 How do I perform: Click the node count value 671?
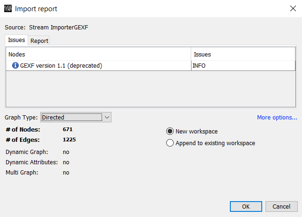click(67, 129)
